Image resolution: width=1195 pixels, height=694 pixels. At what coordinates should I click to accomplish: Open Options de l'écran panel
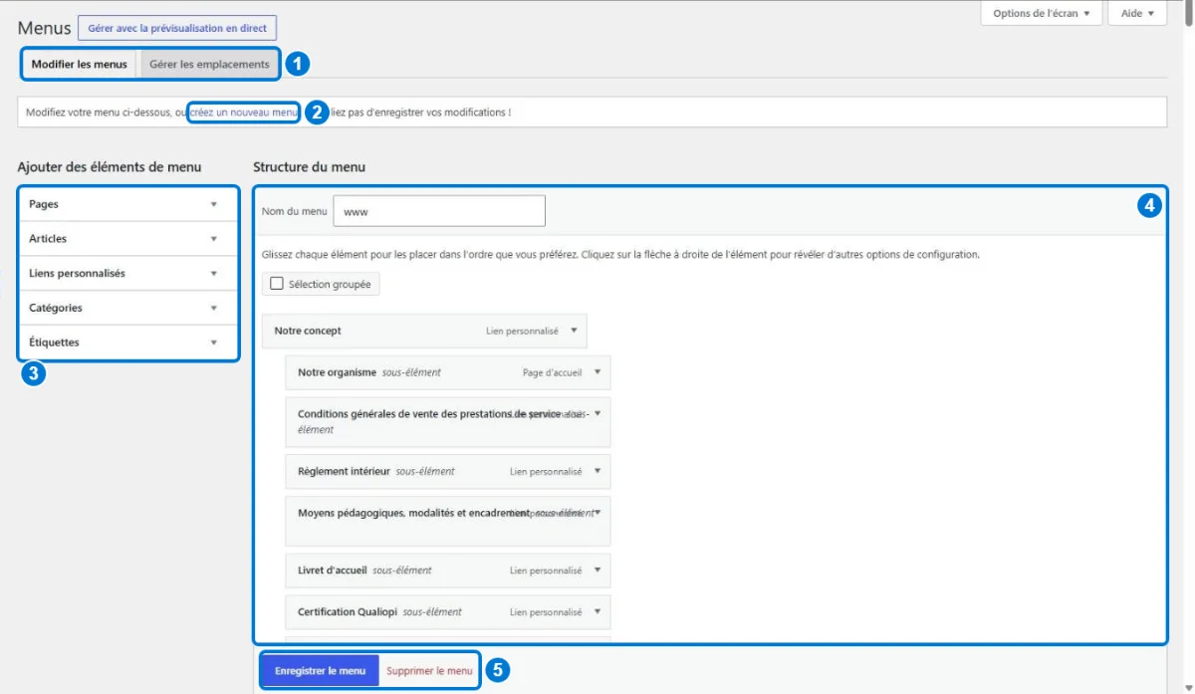click(1042, 14)
